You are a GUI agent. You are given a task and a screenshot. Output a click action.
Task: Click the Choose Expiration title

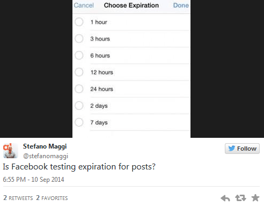click(131, 5)
